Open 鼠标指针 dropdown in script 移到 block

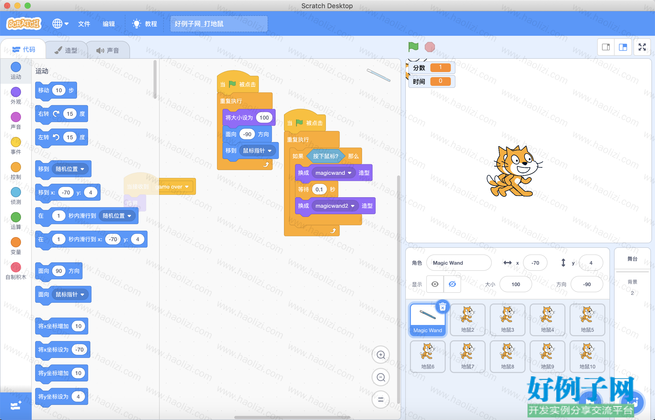click(257, 151)
